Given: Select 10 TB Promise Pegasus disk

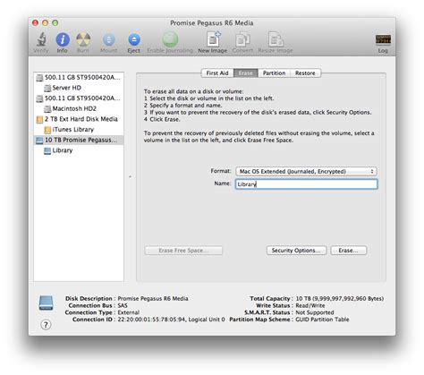Looking at the screenshot, I should tap(79, 141).
